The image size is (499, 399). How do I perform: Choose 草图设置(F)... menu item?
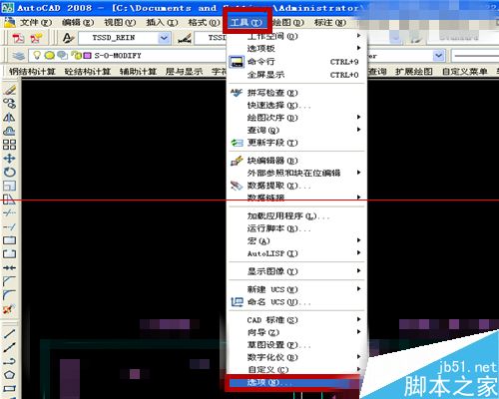coord(296,345)
